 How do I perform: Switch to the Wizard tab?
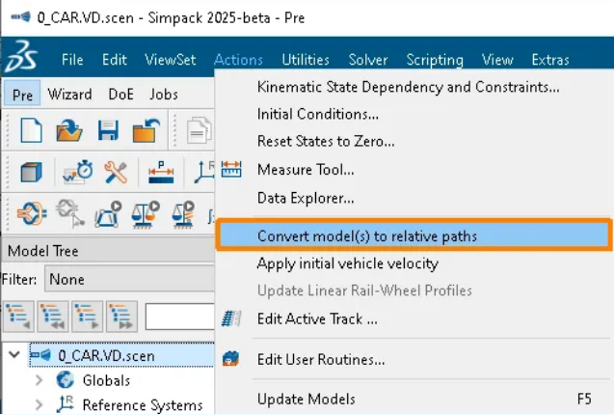tap(69, 95)
